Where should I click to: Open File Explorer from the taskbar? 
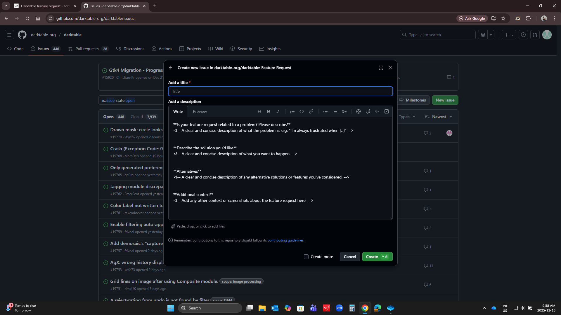[262, 308]
